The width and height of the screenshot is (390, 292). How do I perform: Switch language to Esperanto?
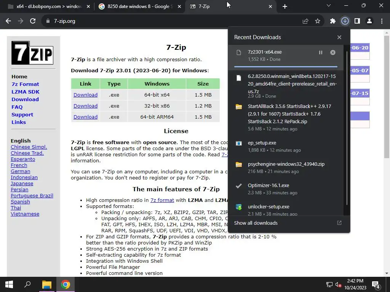click(23, 159)
